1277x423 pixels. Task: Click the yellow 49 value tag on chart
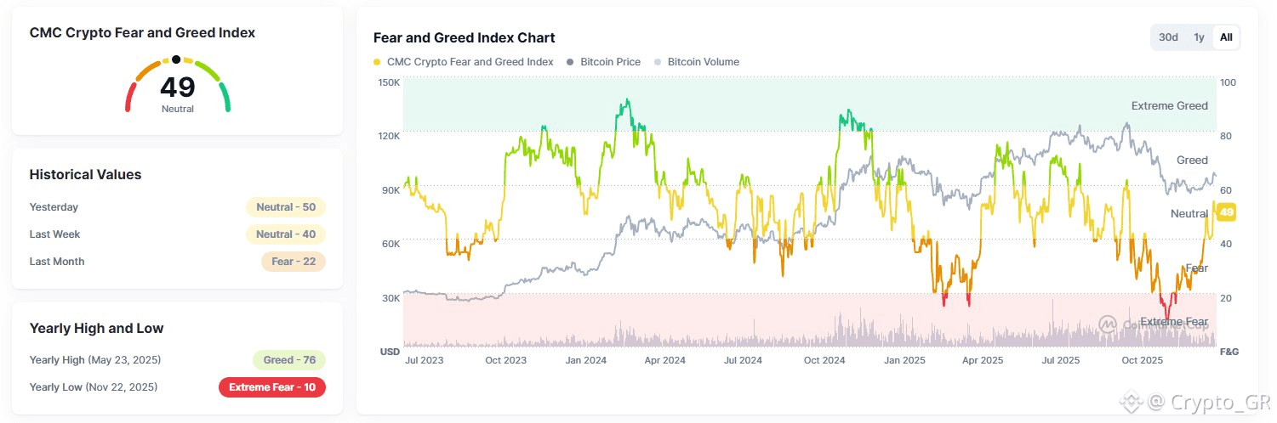(1227, 212)
